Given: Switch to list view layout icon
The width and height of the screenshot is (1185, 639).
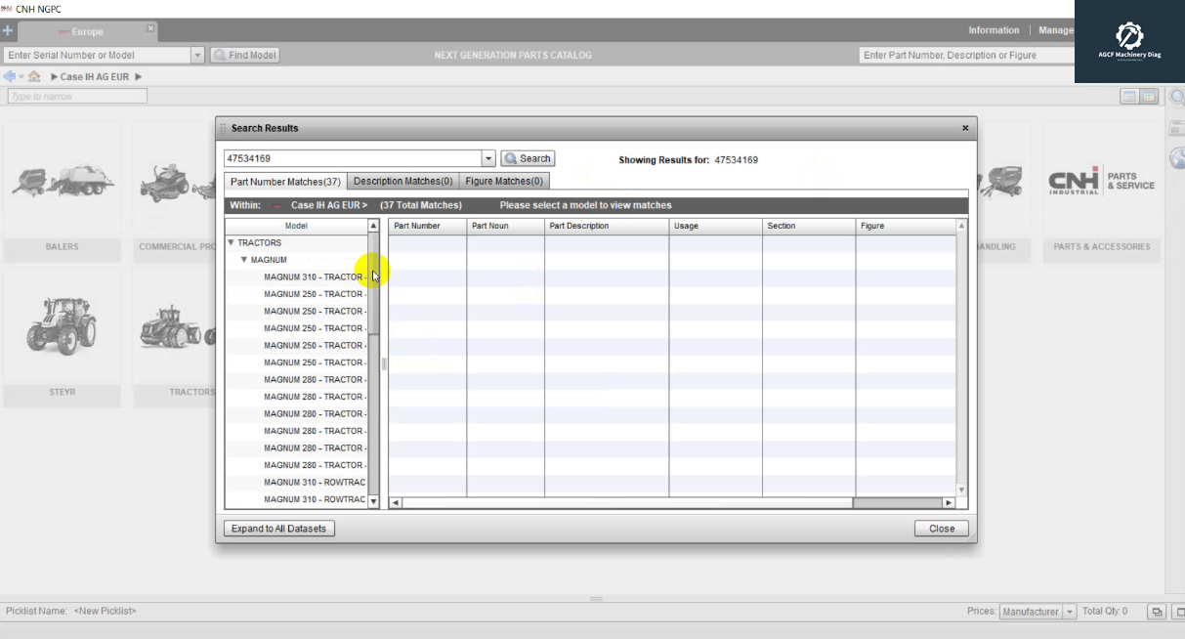Looking at the screenshot, I should (x=1129, y=97).
